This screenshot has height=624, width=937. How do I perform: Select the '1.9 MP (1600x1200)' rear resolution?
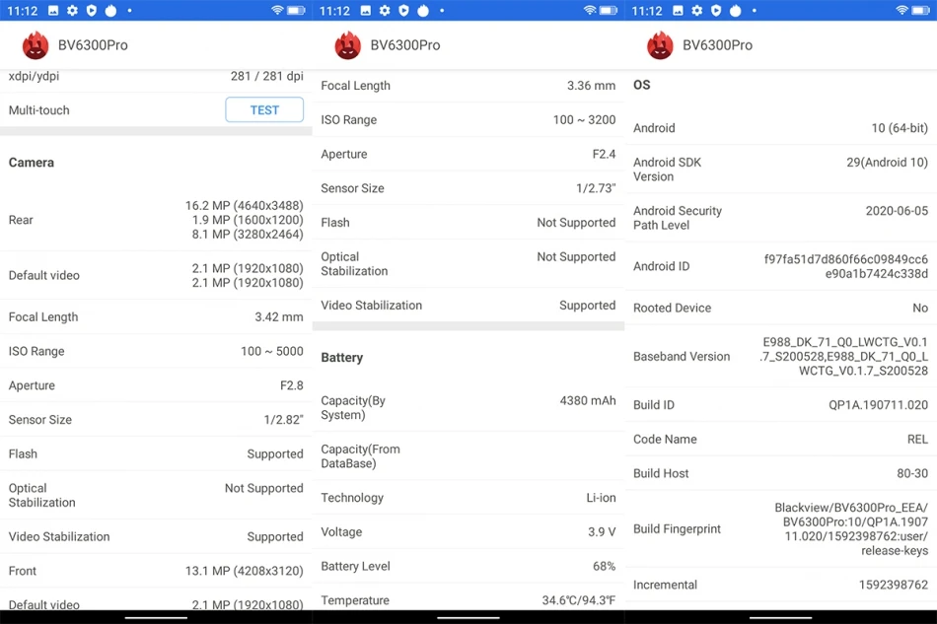click(x=248, y=220)
